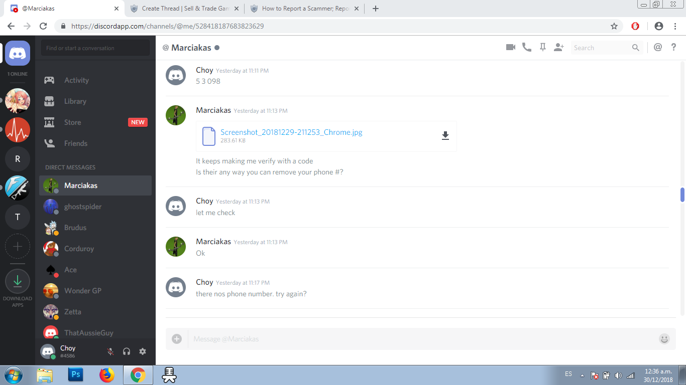
Task: Focus the Search field in chat header
Action: pos(607,48)
